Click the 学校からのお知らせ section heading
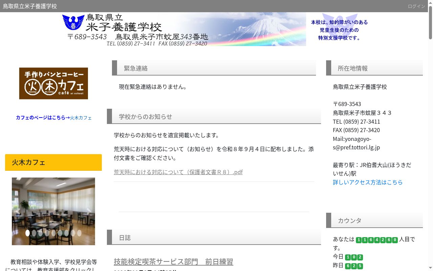433x271 pixels. (x=214, y=117)
